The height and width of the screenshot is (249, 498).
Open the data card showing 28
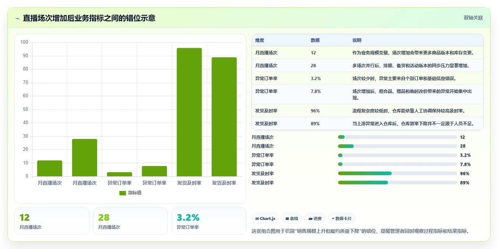[x=131, y=221]
